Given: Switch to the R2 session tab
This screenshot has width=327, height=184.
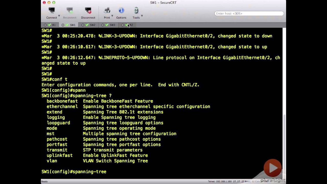Looking at the screenshot, I should tap(128, 25).
